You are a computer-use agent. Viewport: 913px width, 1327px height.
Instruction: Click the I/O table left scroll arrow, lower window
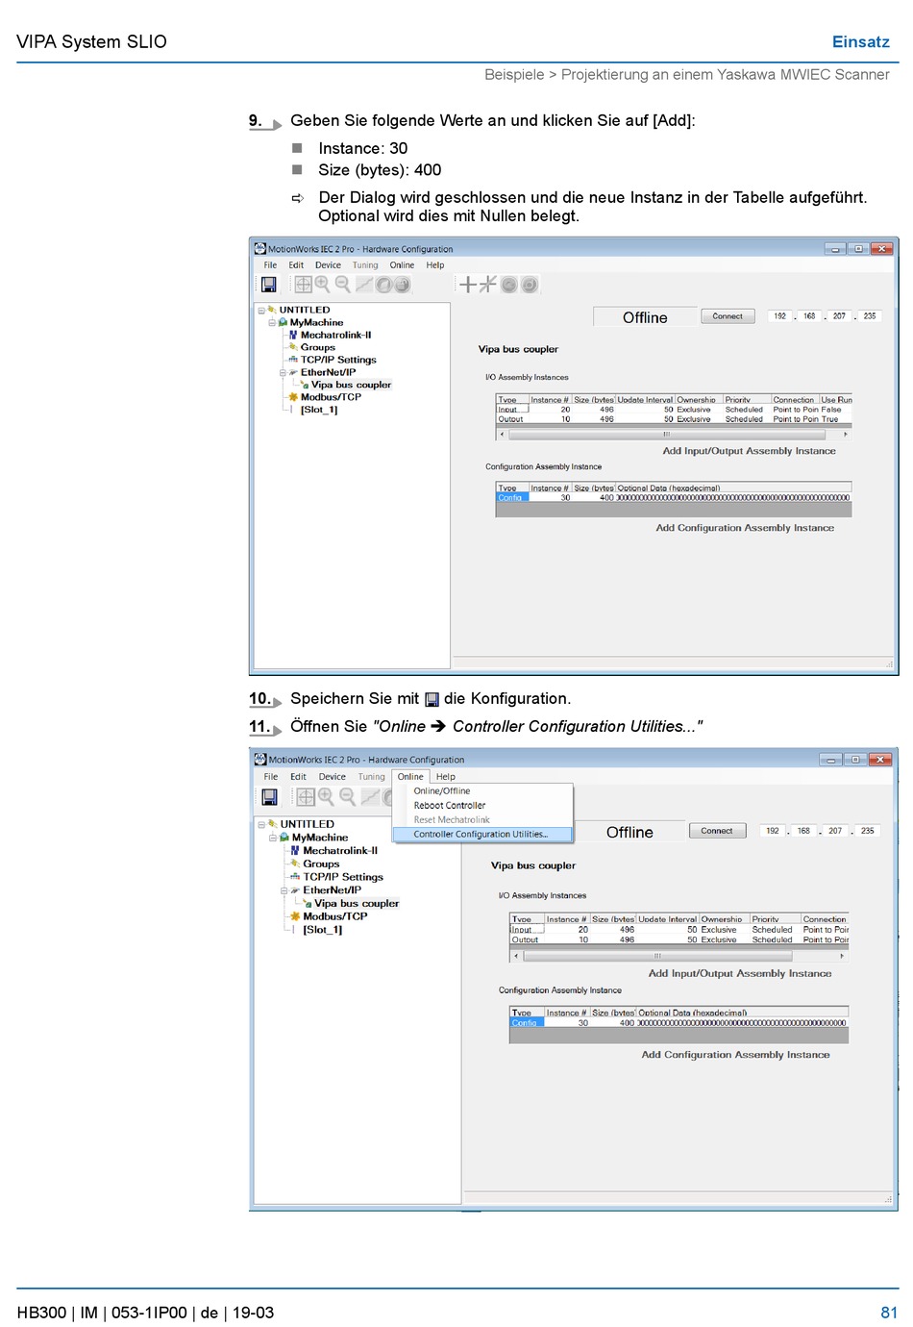point(516,956)
